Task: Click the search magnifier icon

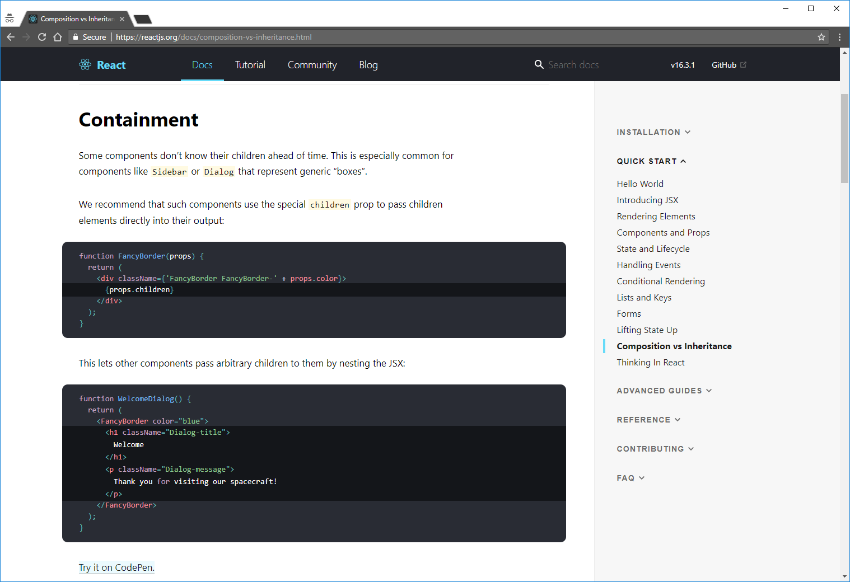Action: [539, 64]
